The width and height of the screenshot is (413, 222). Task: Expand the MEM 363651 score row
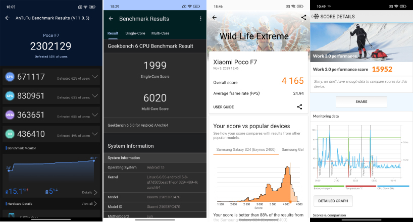[x=95, y=115]
